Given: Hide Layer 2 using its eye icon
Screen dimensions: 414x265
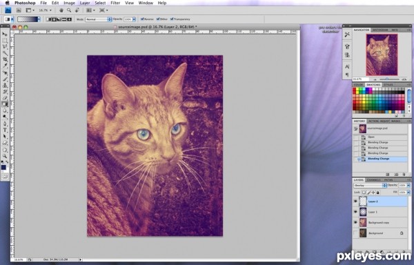Looking at the screenshot, I should point(355,202).
